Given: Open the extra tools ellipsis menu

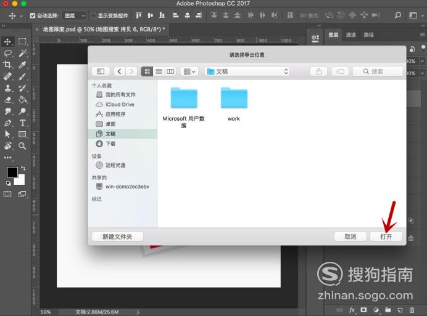Looking at the screenshot, I should [x=7, y=158].
